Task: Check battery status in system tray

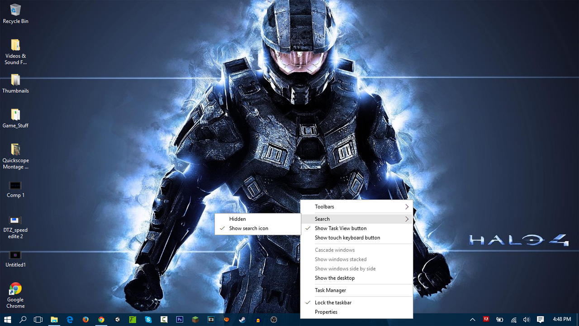Action: (500, 320)
